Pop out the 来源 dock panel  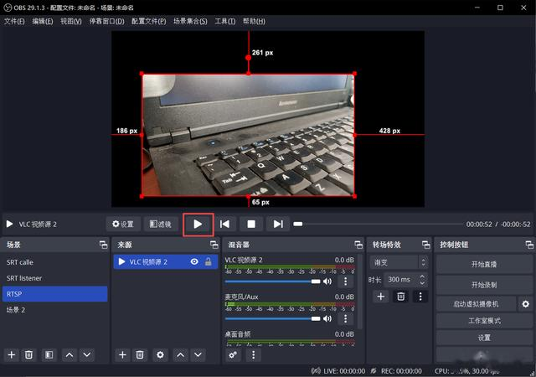pos(214,245)
